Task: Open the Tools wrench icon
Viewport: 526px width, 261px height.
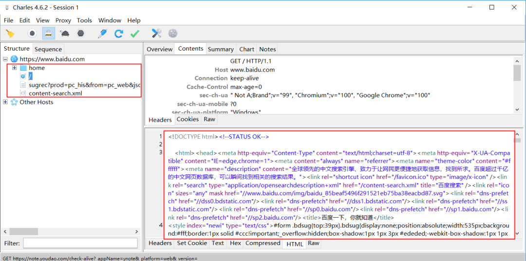Action: point(156,34)
